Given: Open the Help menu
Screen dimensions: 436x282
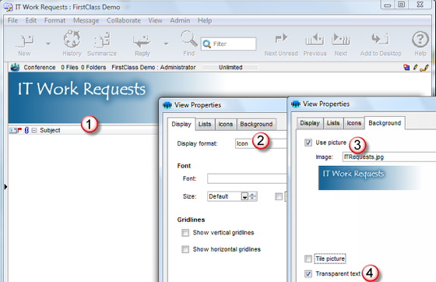Looking at the screenshot, I should [205, 20].
